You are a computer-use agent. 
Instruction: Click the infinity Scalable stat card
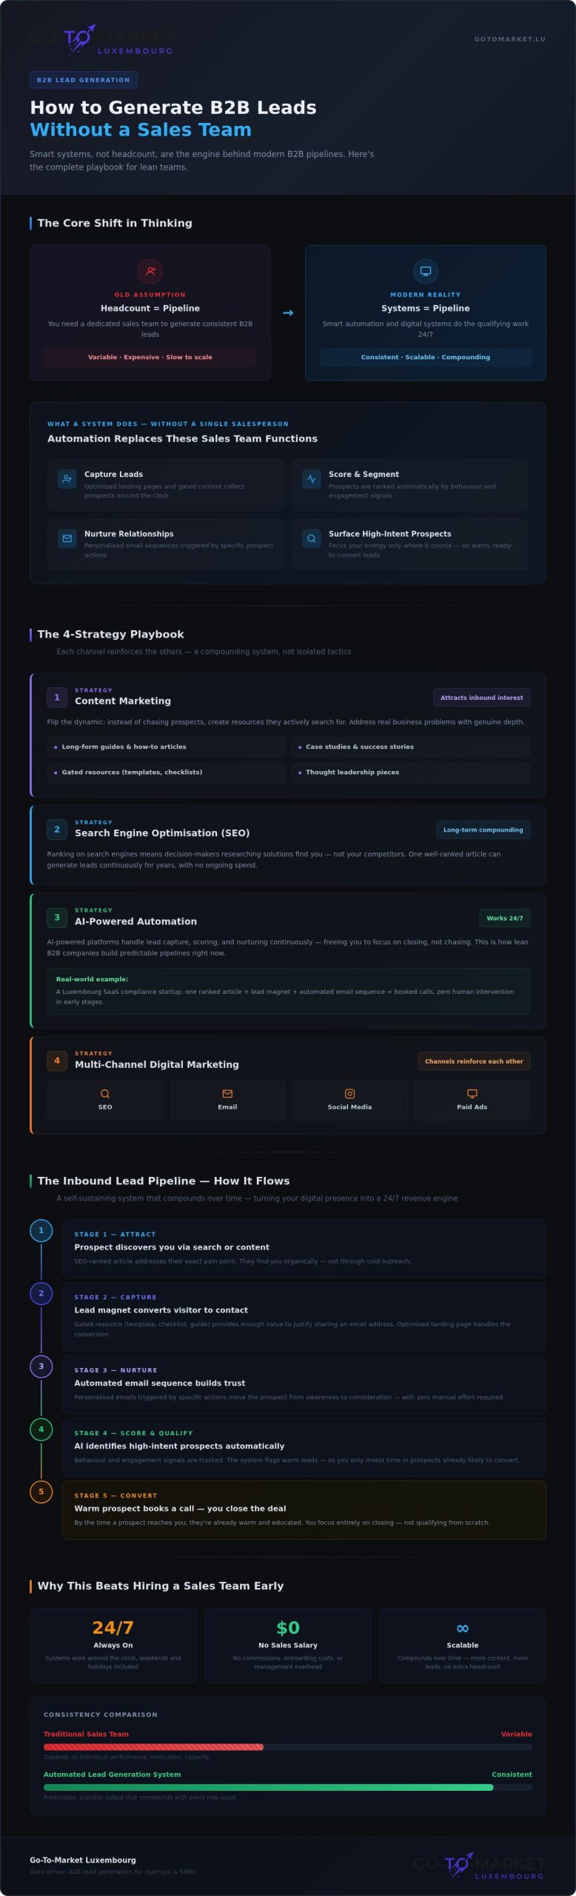point(463,1646)
